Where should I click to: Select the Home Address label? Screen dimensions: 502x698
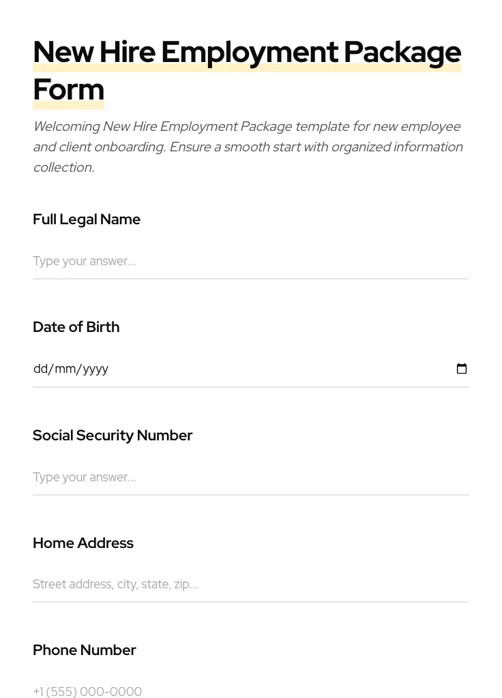pyautogui.click(x=83, y=543)
